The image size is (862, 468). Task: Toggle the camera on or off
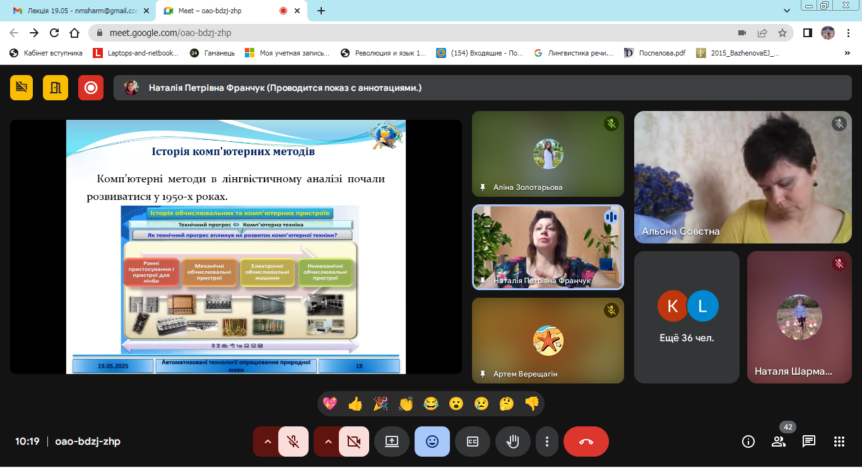[x=353, y=442]
